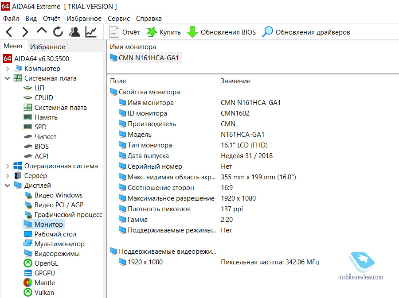This screenshot has width=399, height=298.
Task: Select AIDA64 v6.30.5500 root item
Action: [36, 59]
